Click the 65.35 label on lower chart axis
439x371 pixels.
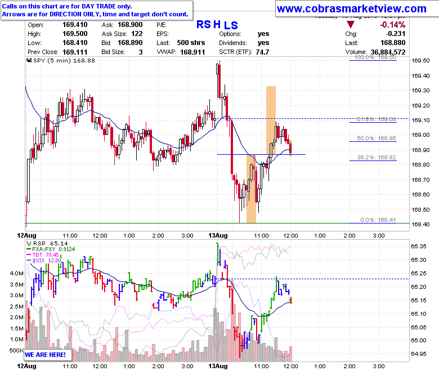[419, 247]
